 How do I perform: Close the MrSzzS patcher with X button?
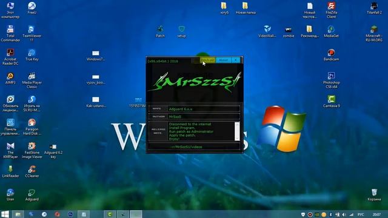click(x=236, y=60)
